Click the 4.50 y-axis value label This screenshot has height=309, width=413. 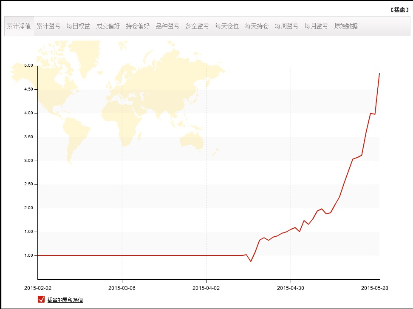tap(29, 89)
